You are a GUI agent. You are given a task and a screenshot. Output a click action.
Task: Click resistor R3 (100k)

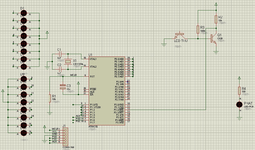(x=198, y=29)
